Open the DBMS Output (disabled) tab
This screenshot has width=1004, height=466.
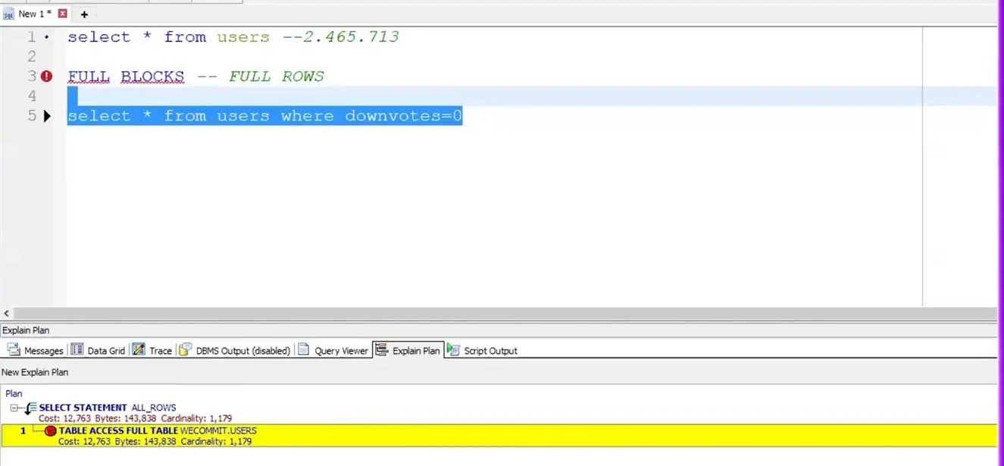pos(235,350)
